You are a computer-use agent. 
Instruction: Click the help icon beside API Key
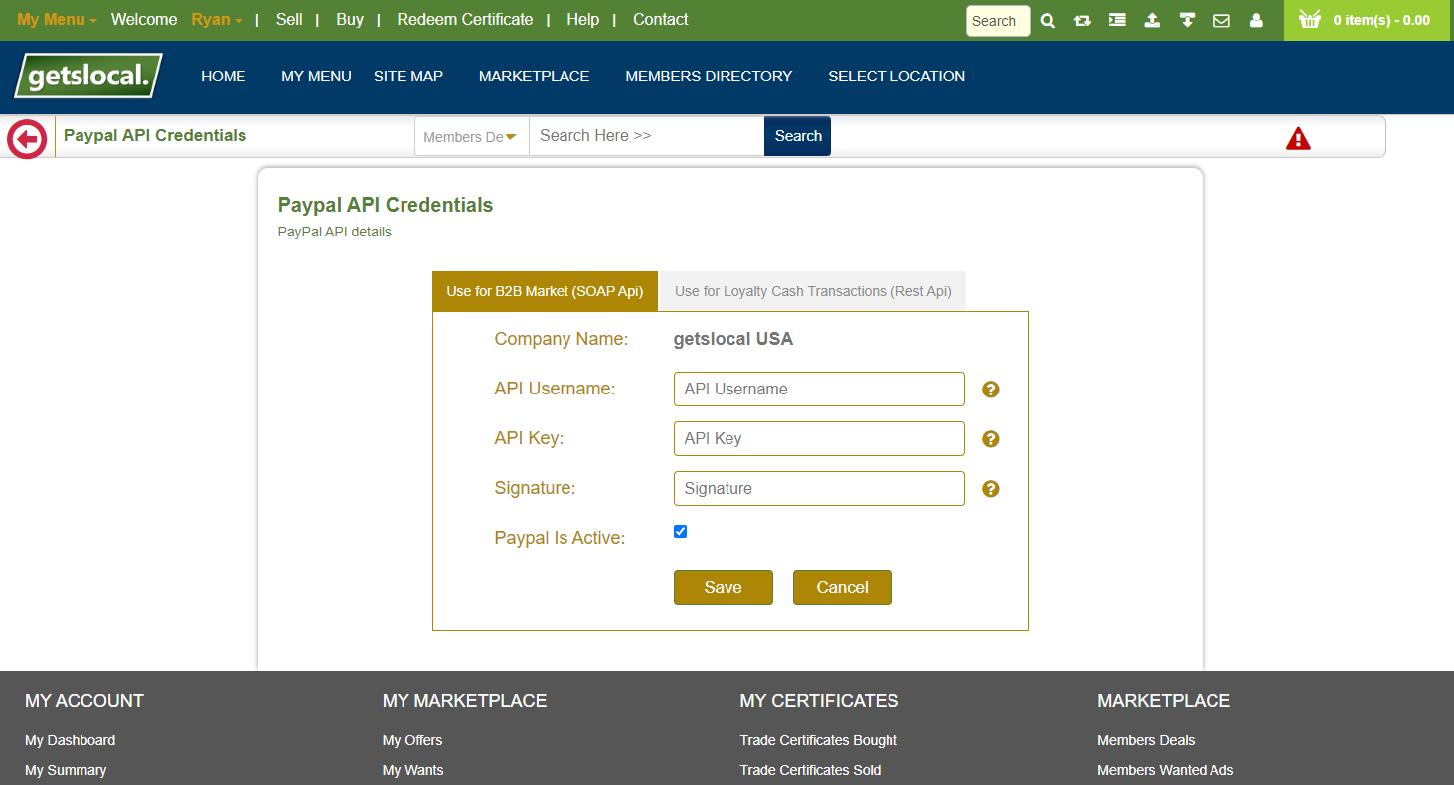click(991, 439)
